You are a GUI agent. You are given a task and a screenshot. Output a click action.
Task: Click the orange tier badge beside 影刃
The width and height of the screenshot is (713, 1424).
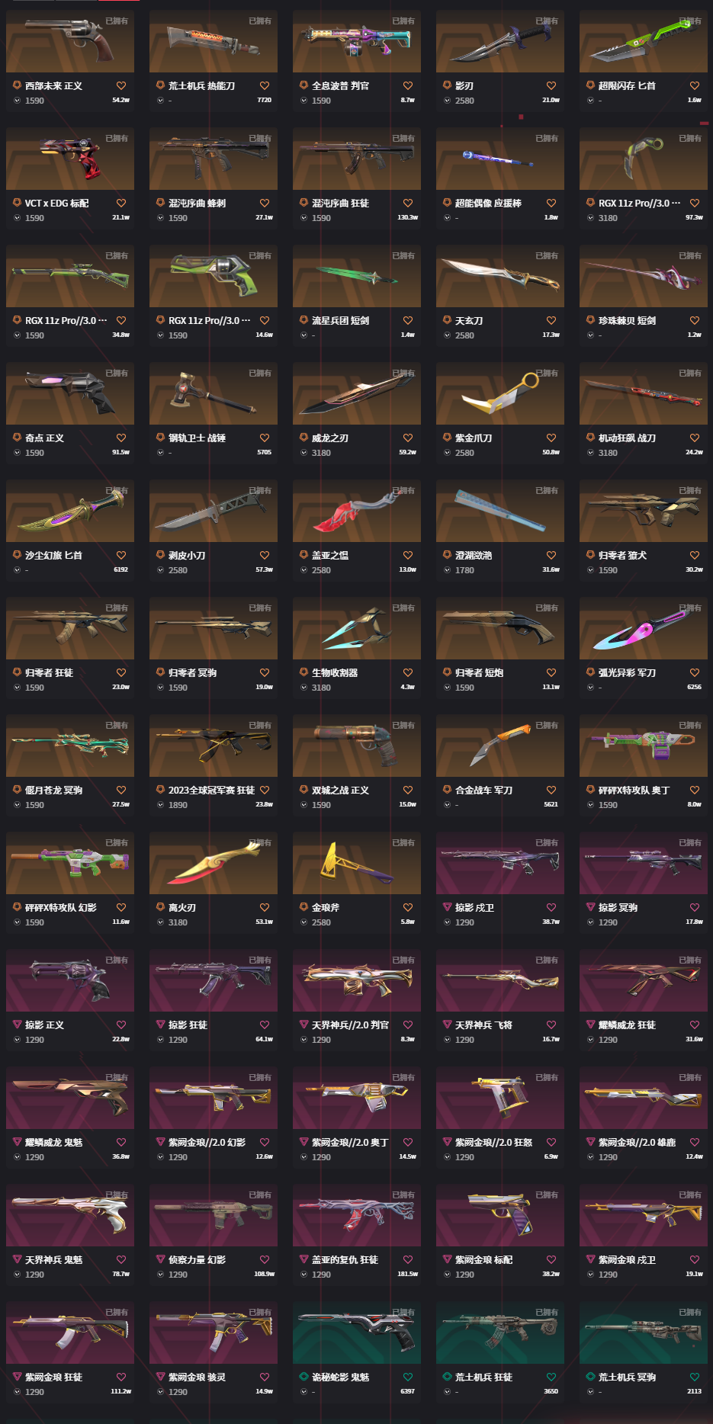coord(447,85)
